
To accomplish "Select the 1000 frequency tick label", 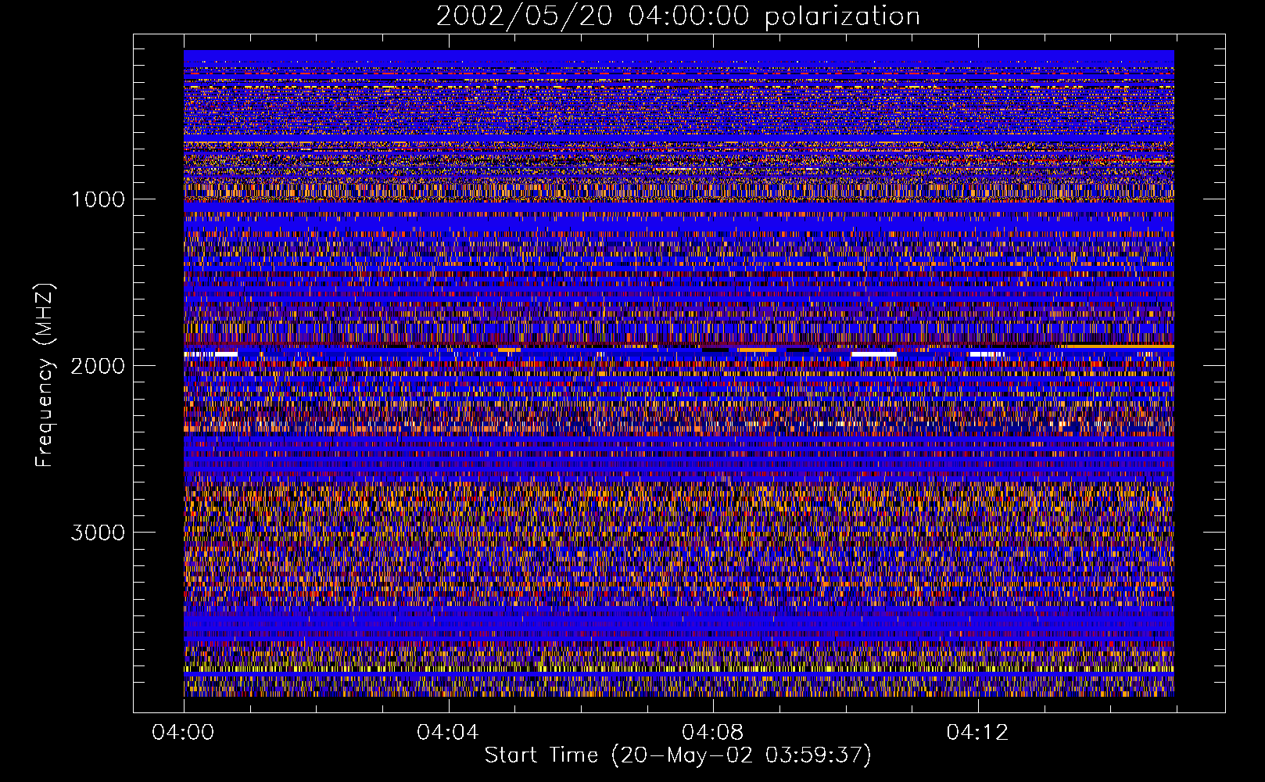I will tap(98, 199).
